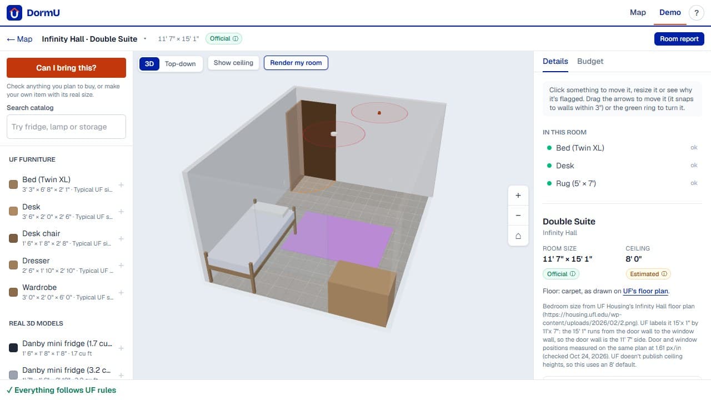711x400 pixels.
Task: Open the help question mark button
Action: [x=697, y=13]
